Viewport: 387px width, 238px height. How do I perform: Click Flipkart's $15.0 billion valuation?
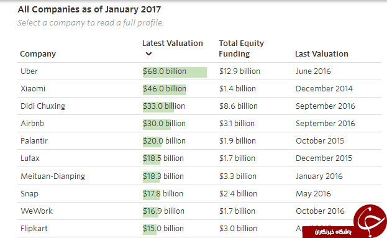[x=163, y=229]
